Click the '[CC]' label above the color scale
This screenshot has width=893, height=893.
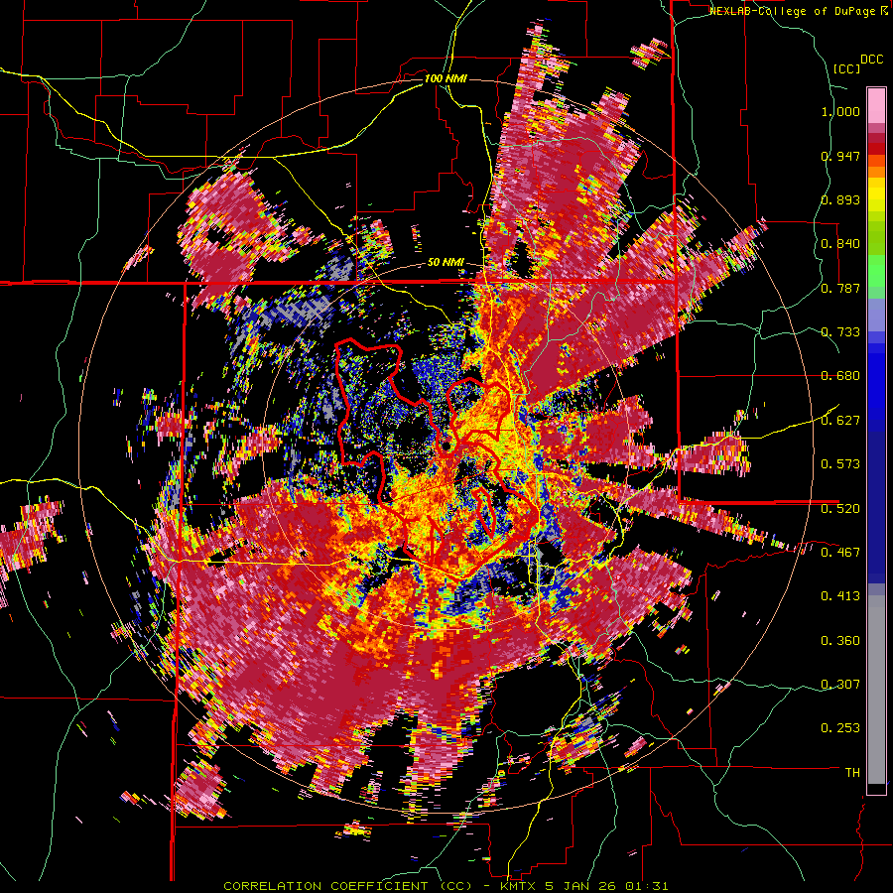[846, 68]
